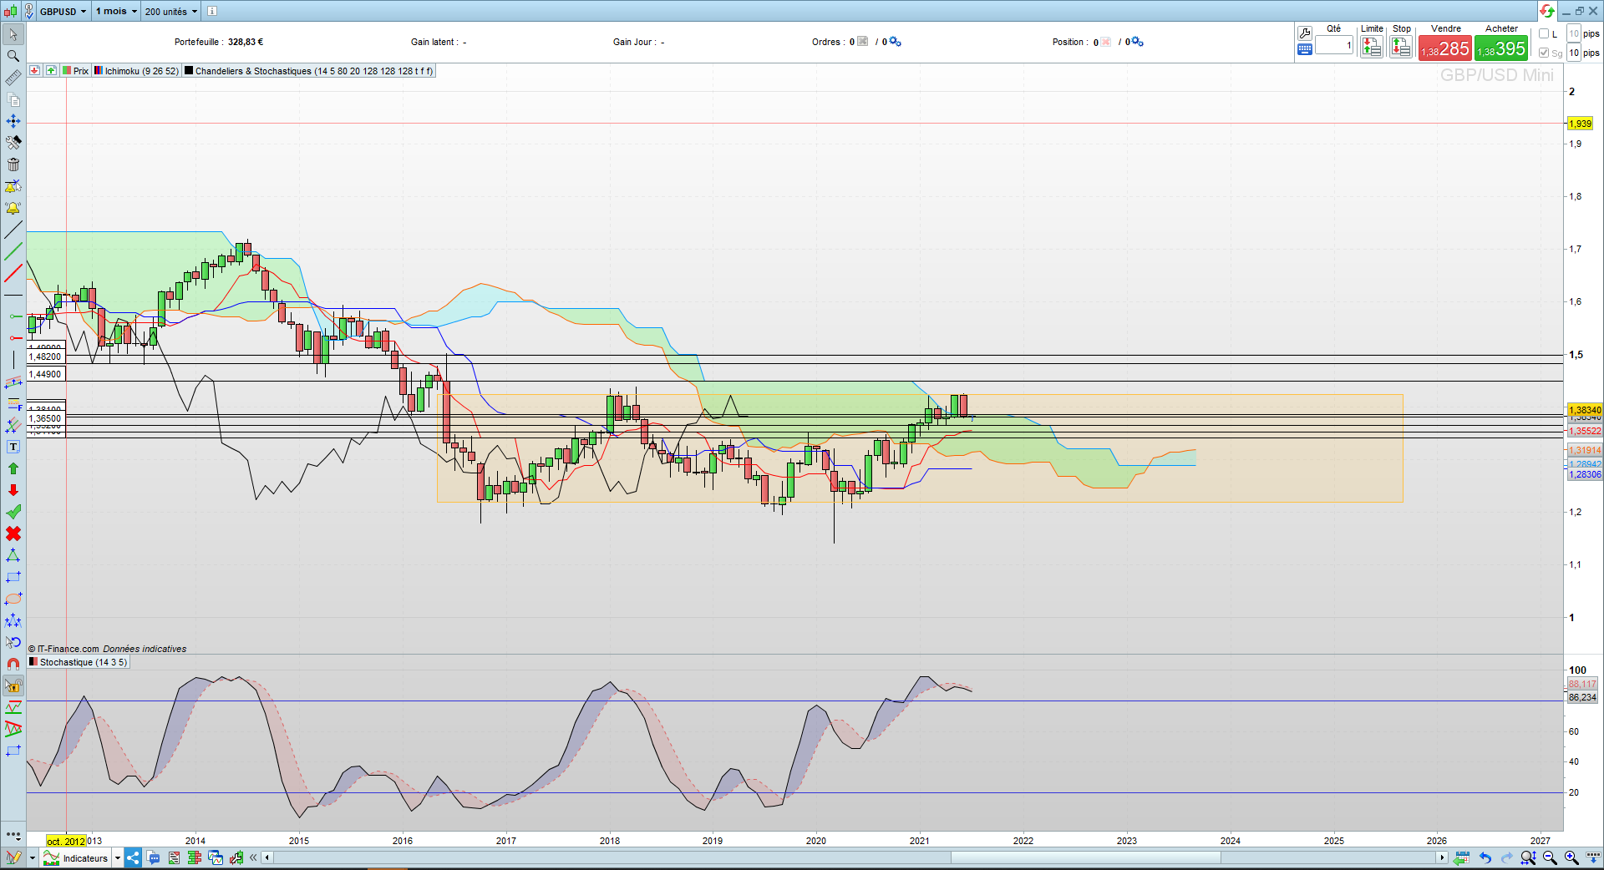Image resolution: width=1604 pixels, height=870 pixels.
Task: Click the Indicateurs button
Action: [x=76, y=857]
